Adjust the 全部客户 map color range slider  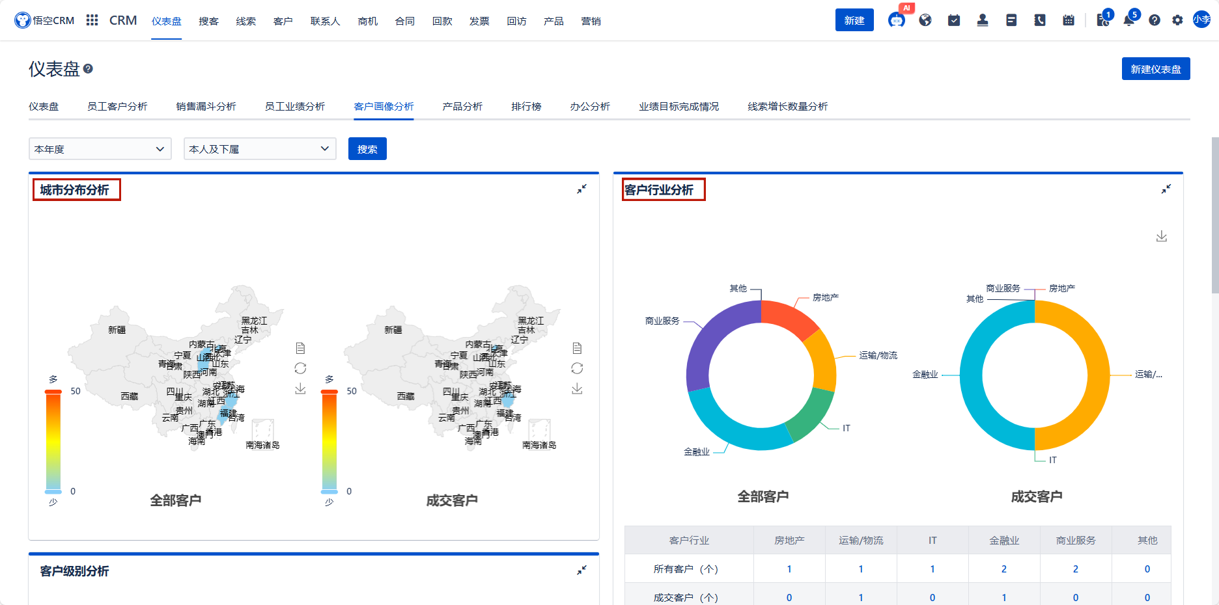coord(53,442)
